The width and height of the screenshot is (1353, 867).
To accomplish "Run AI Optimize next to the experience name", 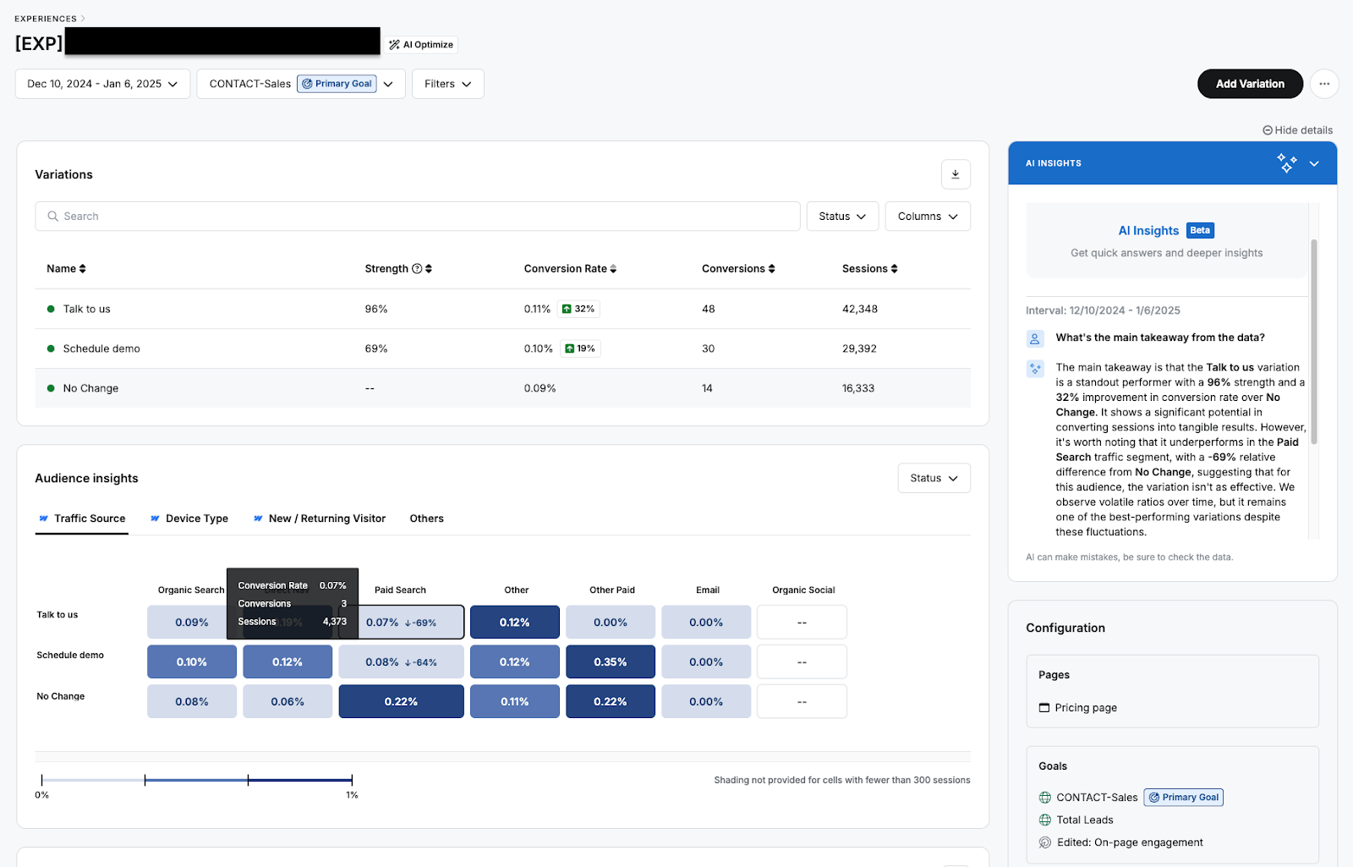I will 420,44.
